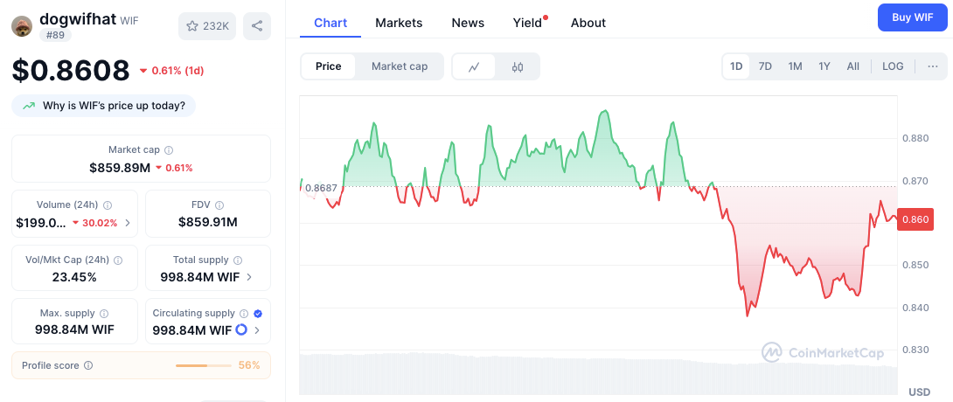
Task: Click the dogwifhat coin logo
Action: [x=22, y=26]
